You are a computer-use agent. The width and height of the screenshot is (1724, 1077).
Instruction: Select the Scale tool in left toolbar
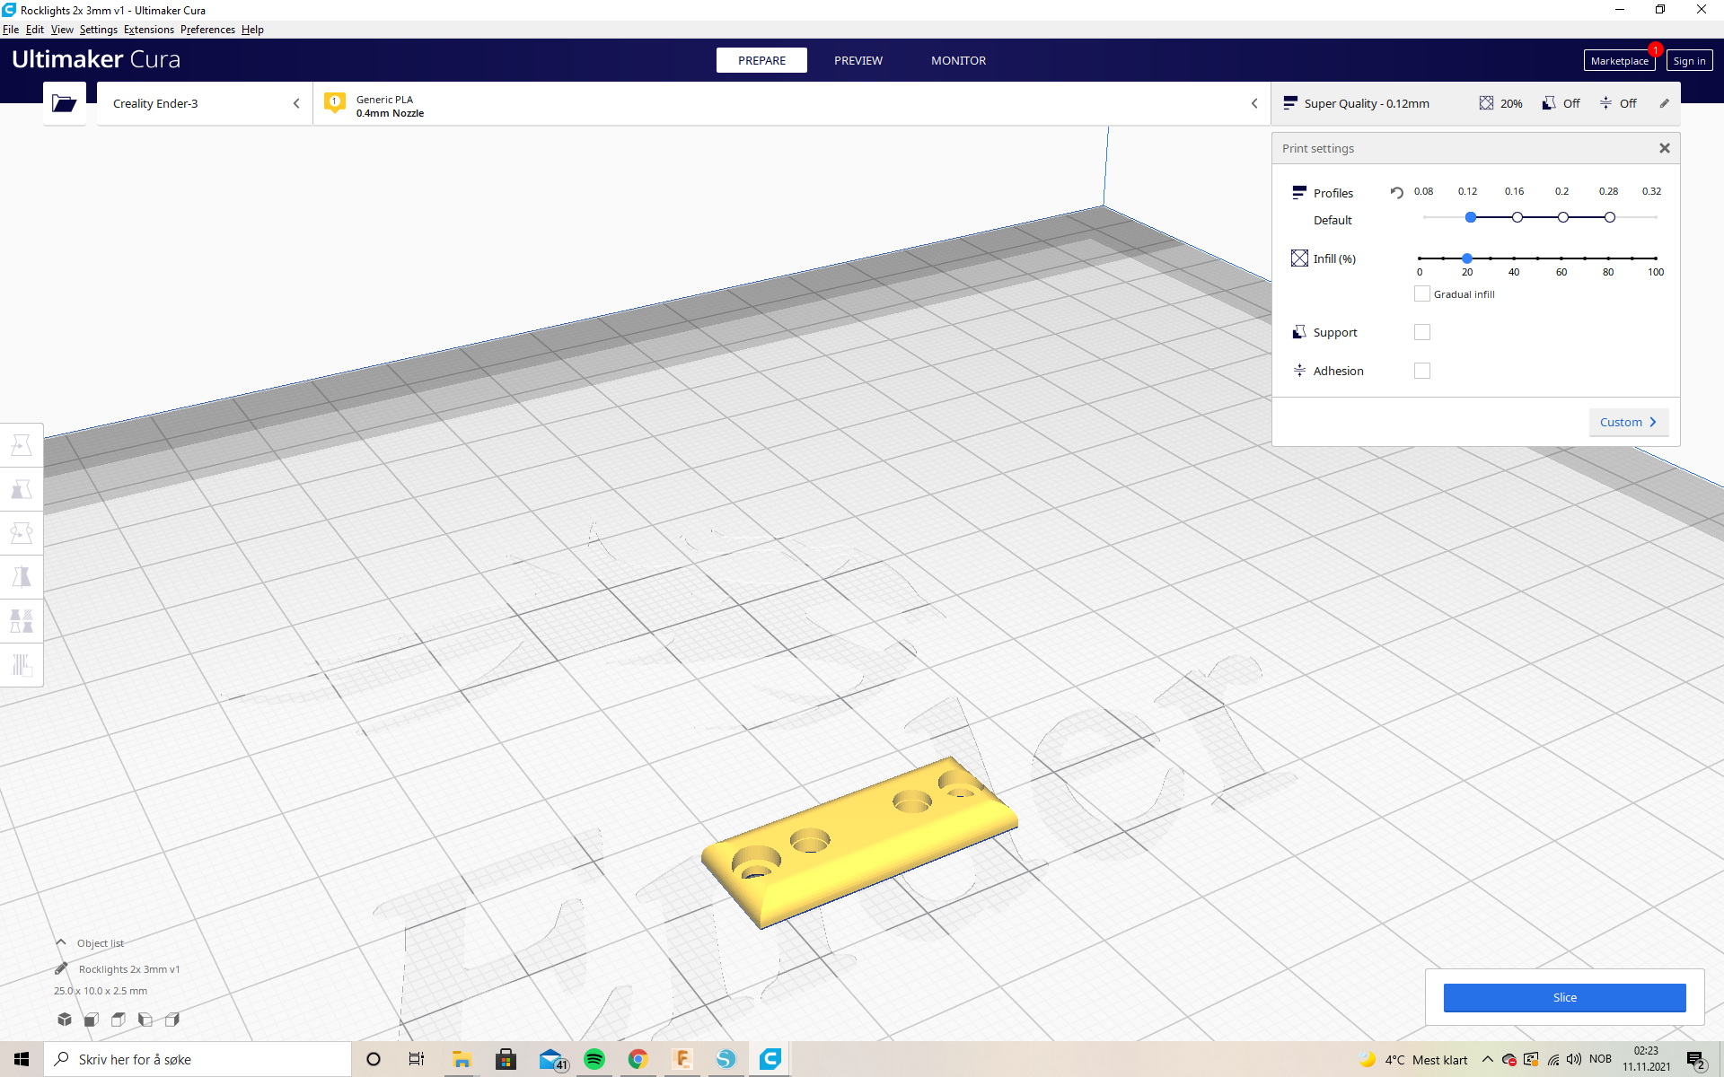pos(22,489)
